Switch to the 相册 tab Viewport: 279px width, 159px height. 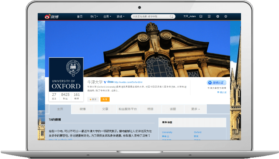click(151, 109)
